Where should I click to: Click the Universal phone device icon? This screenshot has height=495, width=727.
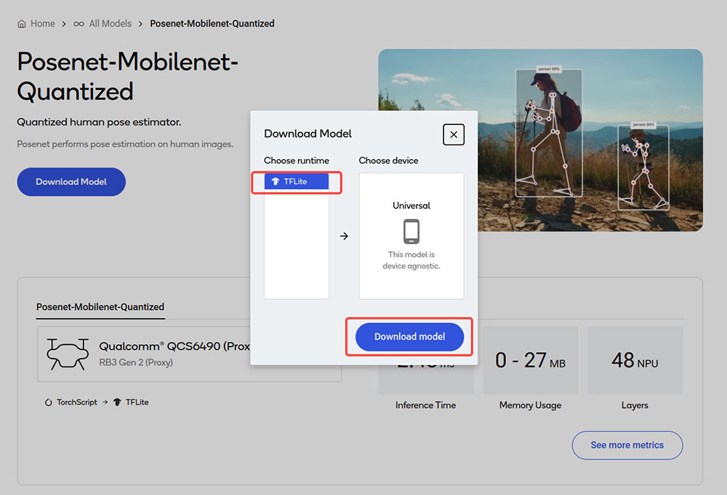[411, 231]
